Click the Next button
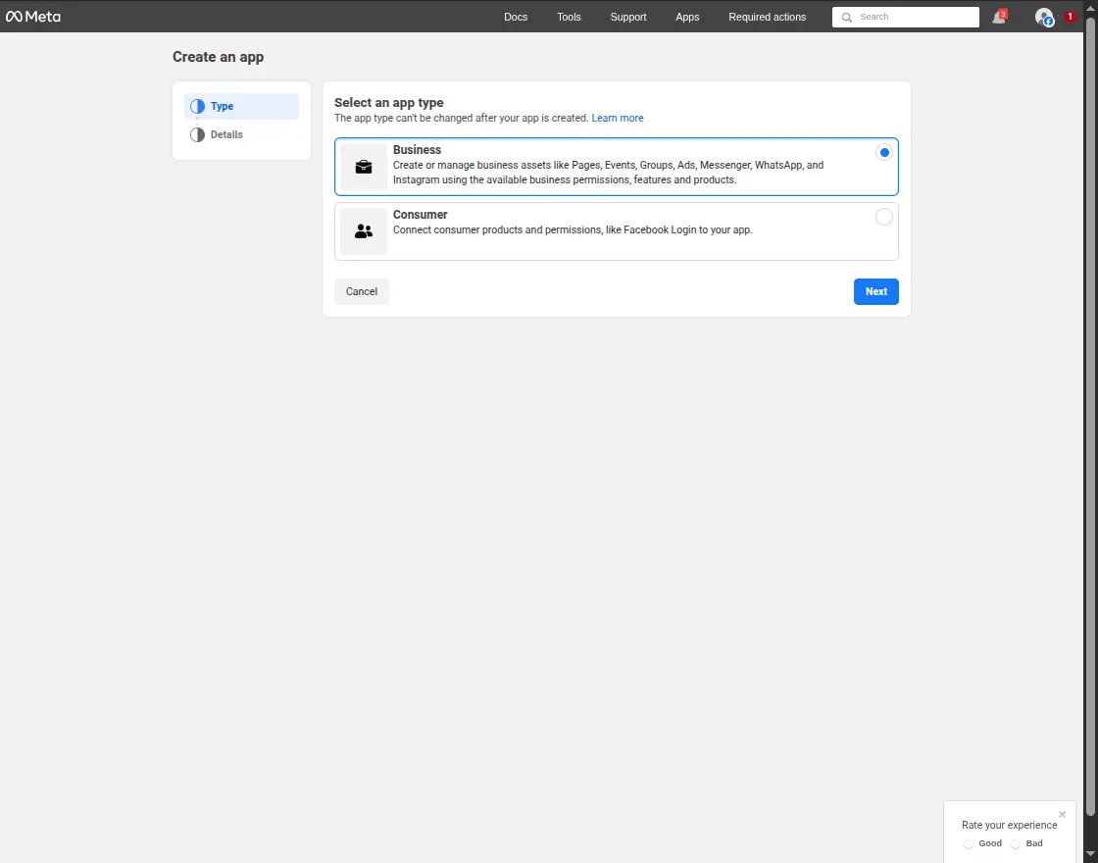 coord(875,291)
